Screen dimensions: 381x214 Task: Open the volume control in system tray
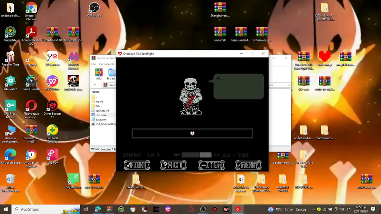point(342,209)
